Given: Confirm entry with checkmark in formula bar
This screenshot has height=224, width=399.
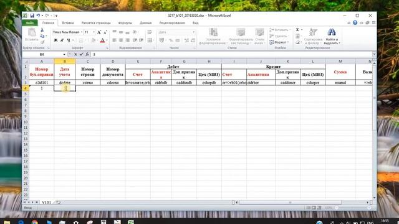Looking at the screenshot, I should tap(82, 54).
